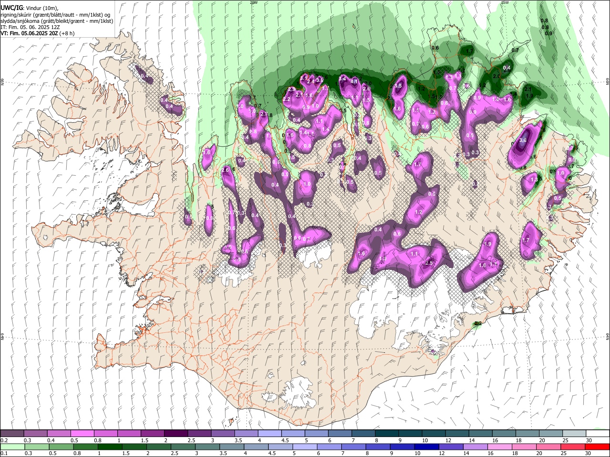This screenshot has height=457, width=610.
Task: Select the light periwinkle upper legend swatch between 4 and 4.5
Action: coord(269,434)
